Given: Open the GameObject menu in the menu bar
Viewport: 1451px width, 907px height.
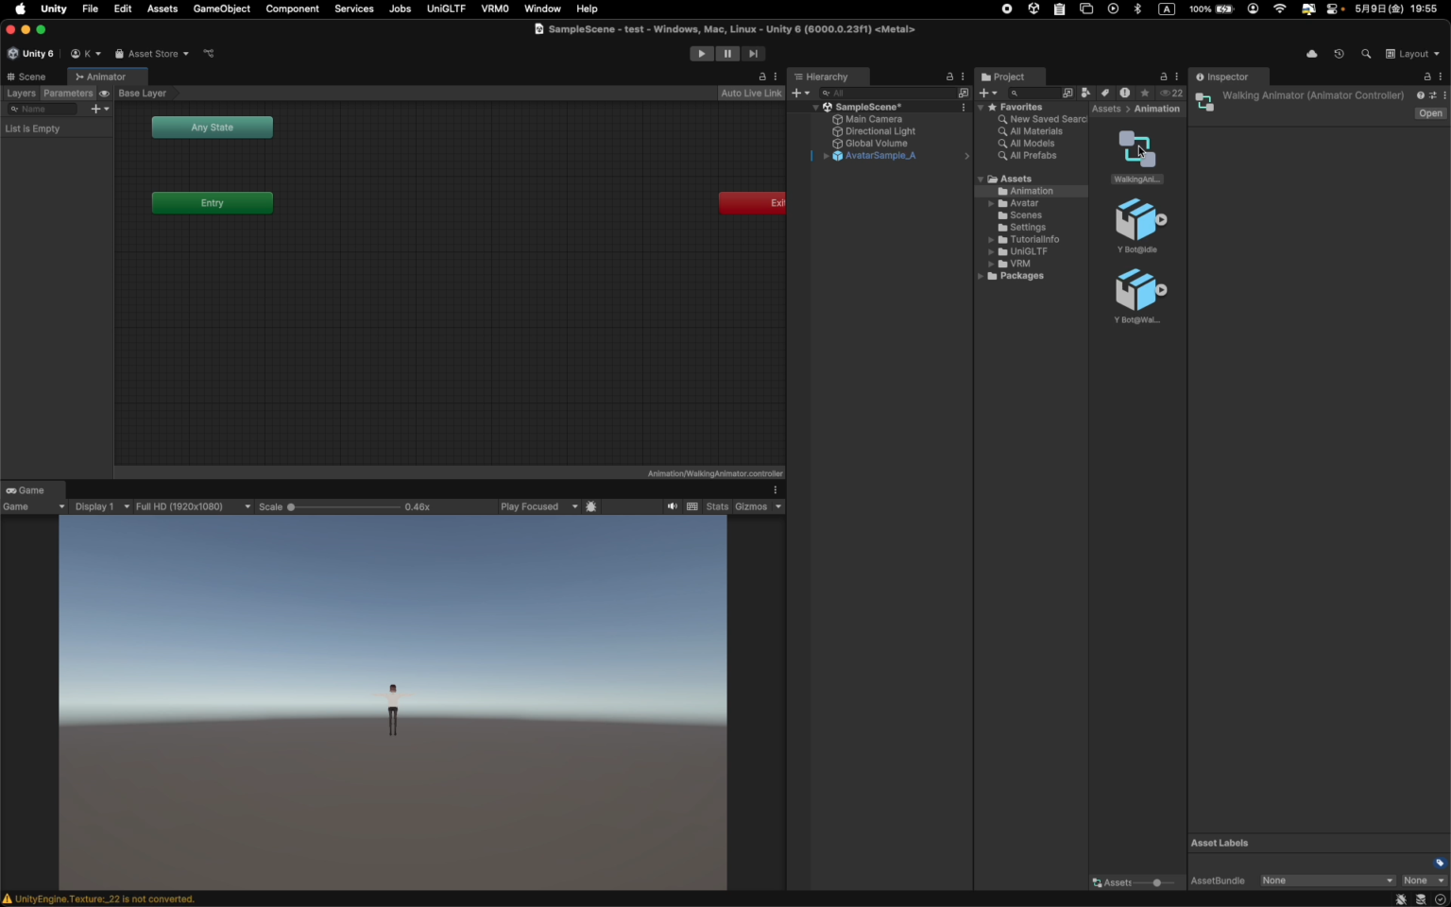Looking at the screenshot, I should tap(221, 9).
